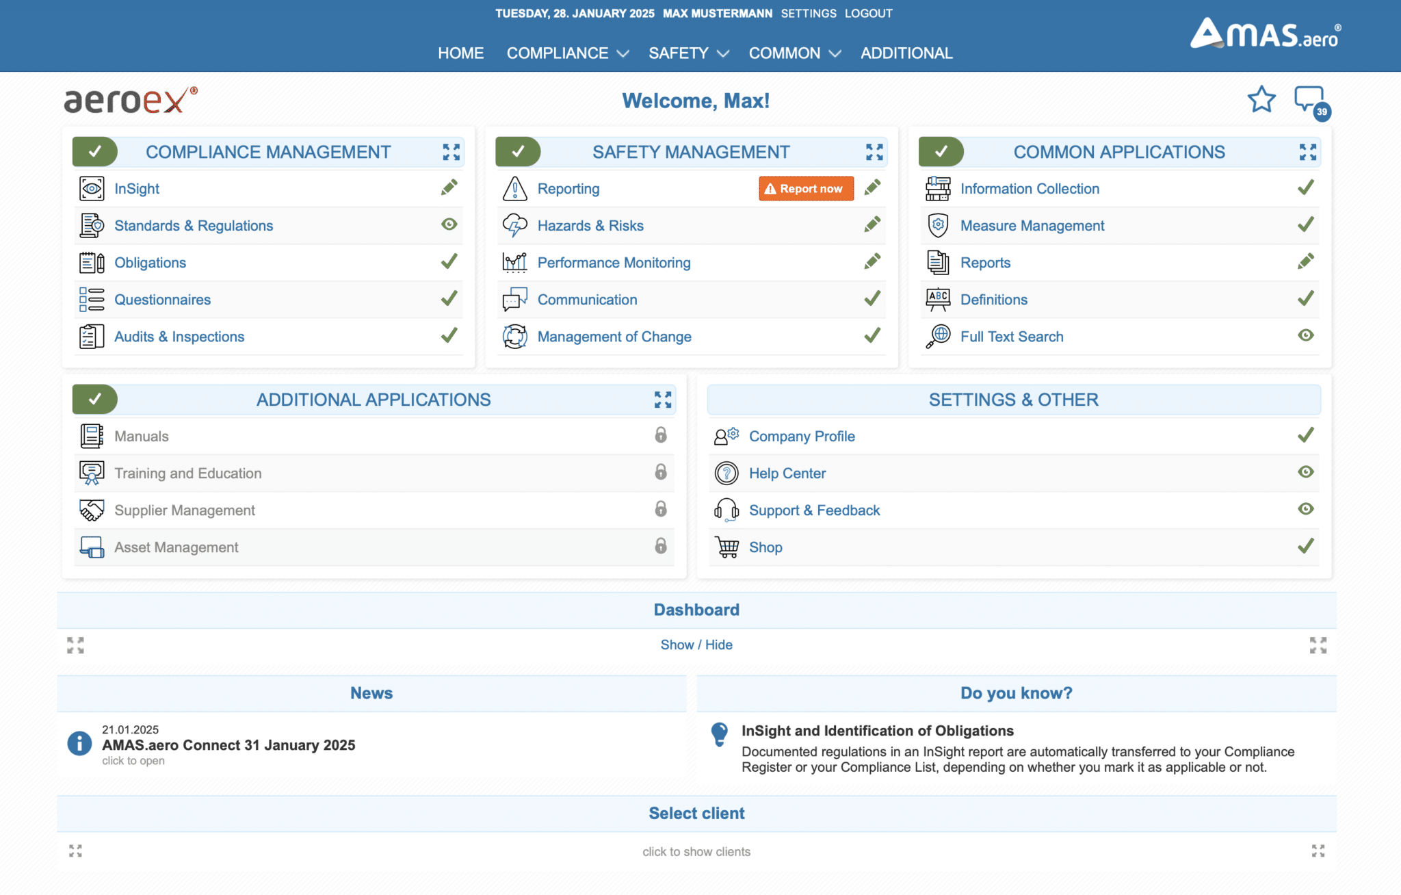This screenshot has width=1401, height=895.
Task: Click the Measure Management shield icon
Action: 938,225
